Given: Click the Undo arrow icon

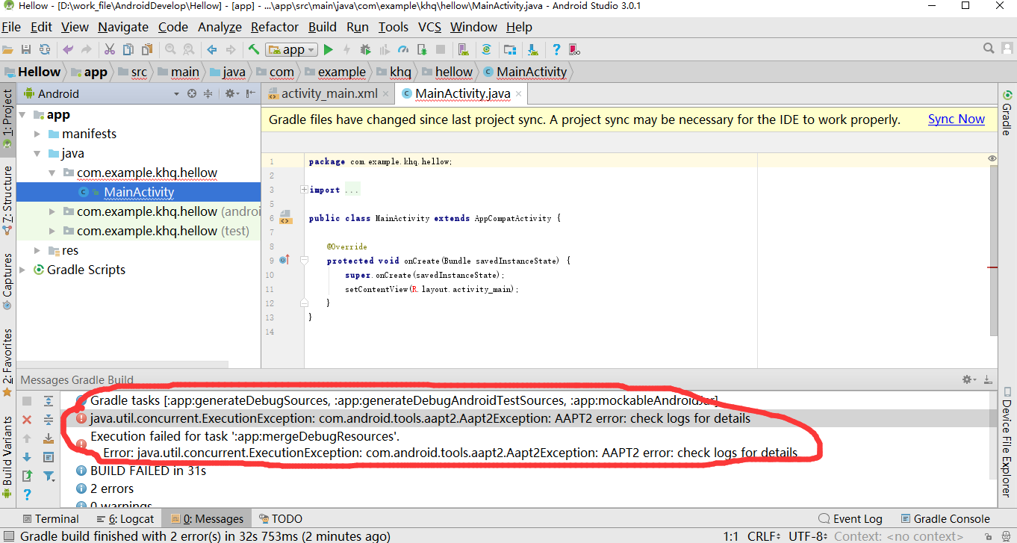Looking at the screenshot, I should 68,49.
